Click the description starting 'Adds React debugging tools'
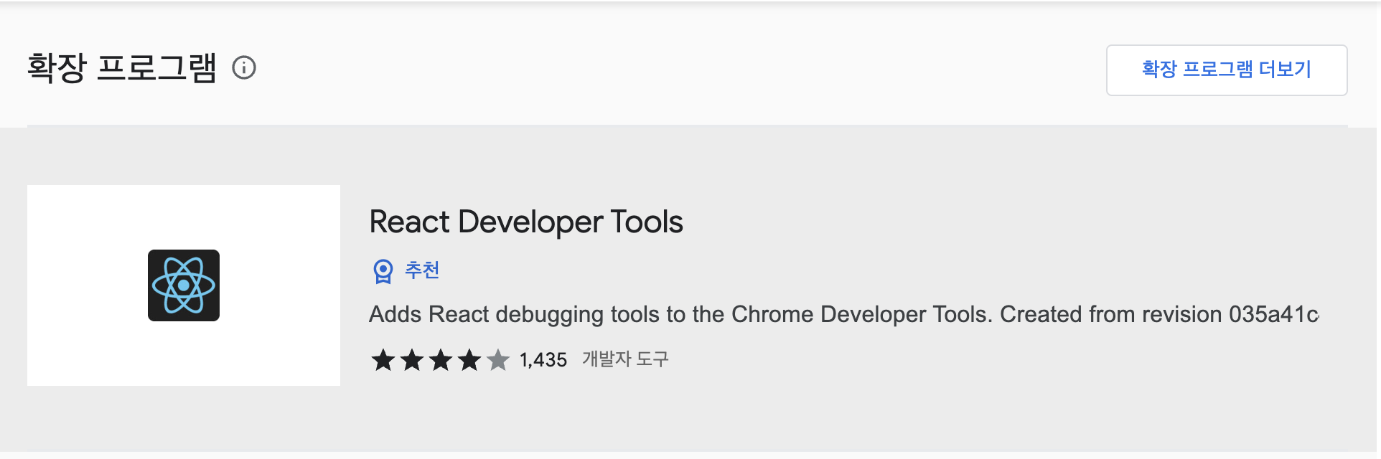 tap(844, 314)
